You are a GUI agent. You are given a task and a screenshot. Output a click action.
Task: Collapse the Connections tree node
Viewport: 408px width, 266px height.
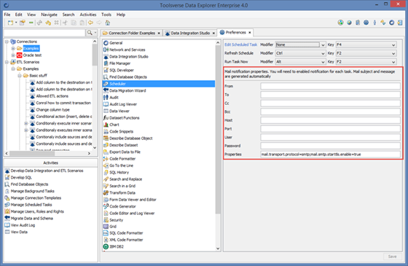(7, 42)
